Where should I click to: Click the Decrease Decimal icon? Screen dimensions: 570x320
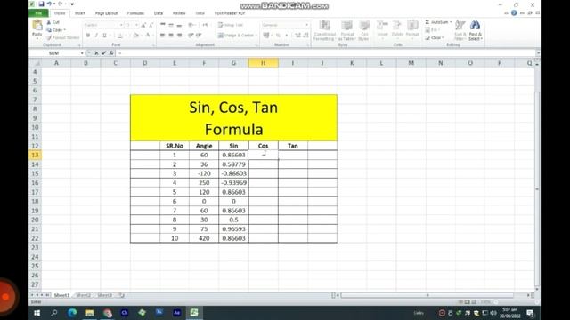[x=305, y=35]
